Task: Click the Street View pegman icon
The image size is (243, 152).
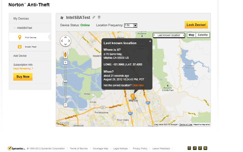Action: (x=65, y=55)
